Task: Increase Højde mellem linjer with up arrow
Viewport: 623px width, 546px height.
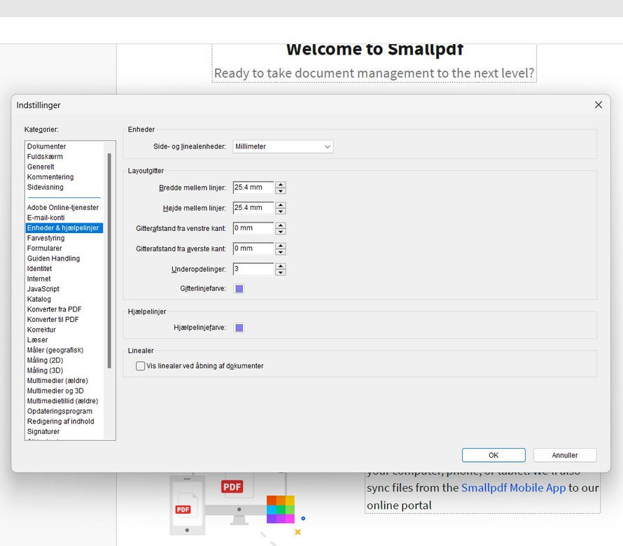Action: click(281, 205)
